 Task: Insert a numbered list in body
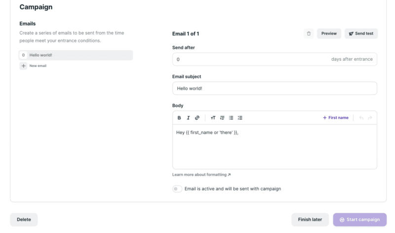240,118
